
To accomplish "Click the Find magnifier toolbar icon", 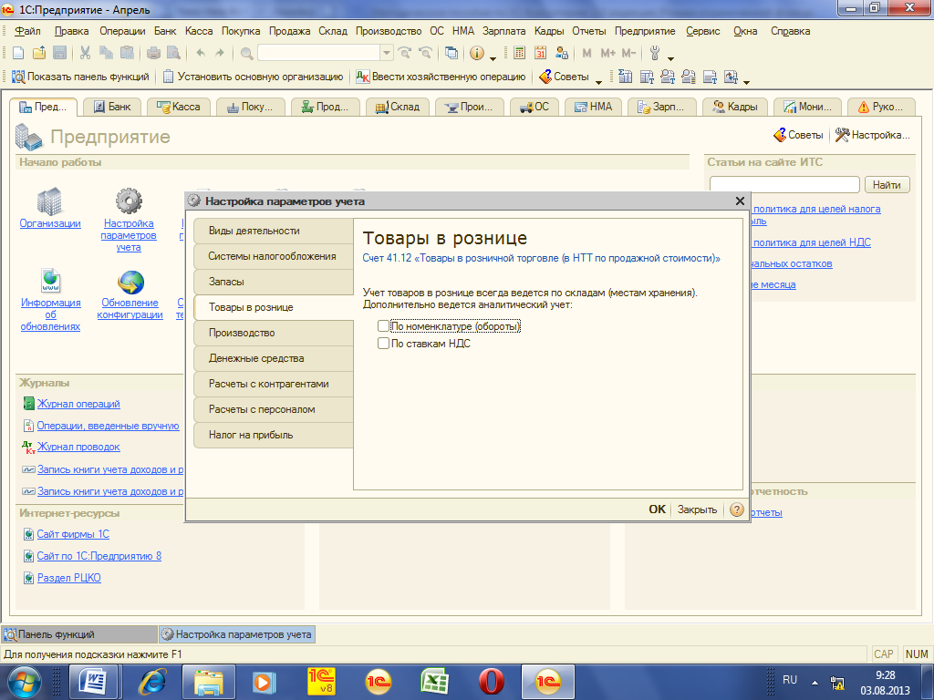I will coord(246,54).
